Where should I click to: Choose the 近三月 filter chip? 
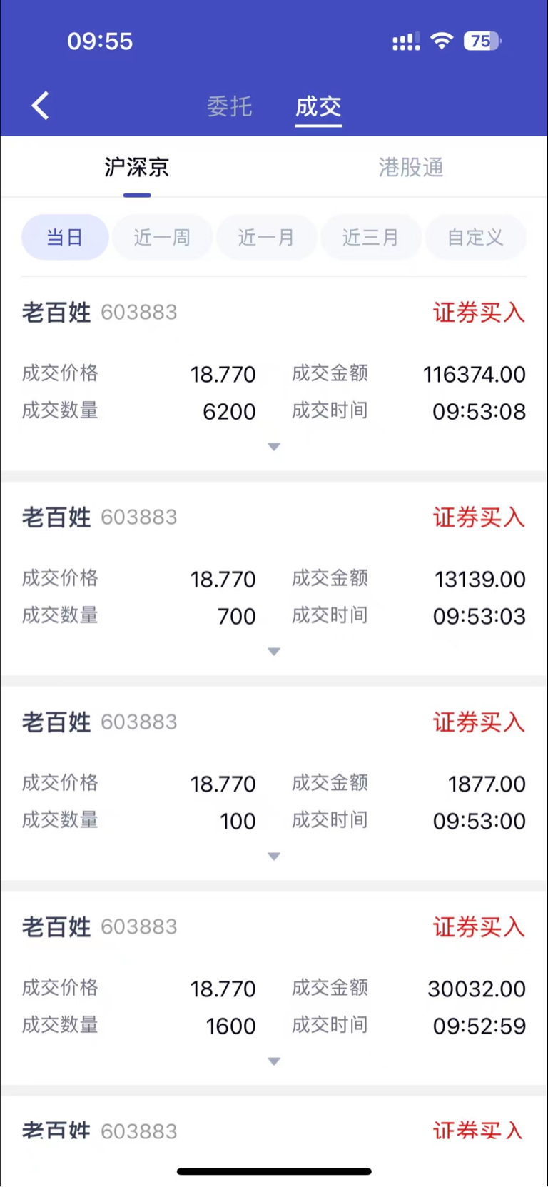(371, 237)
